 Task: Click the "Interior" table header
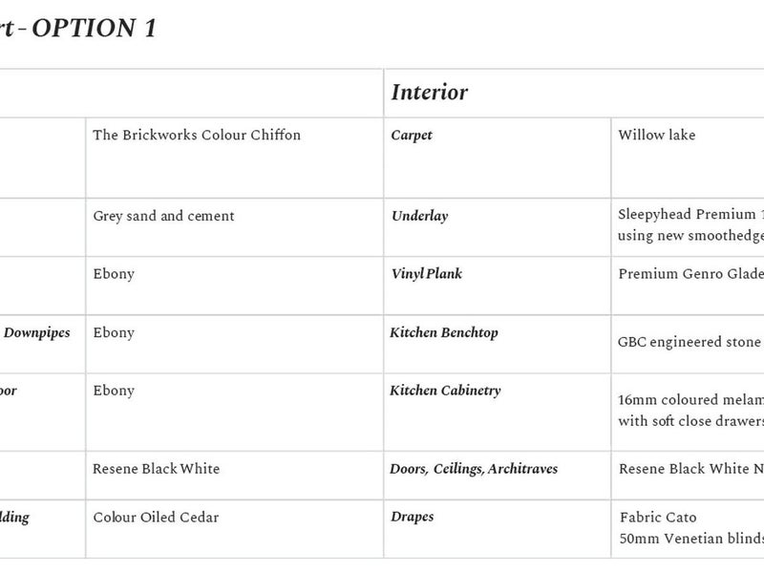point(429,93)
